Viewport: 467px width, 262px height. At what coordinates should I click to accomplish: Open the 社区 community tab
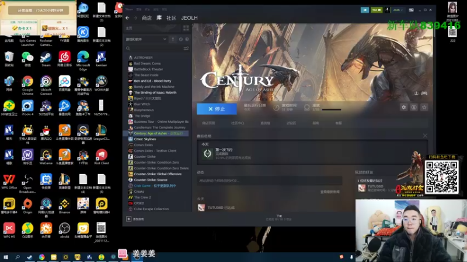[171, 18]
